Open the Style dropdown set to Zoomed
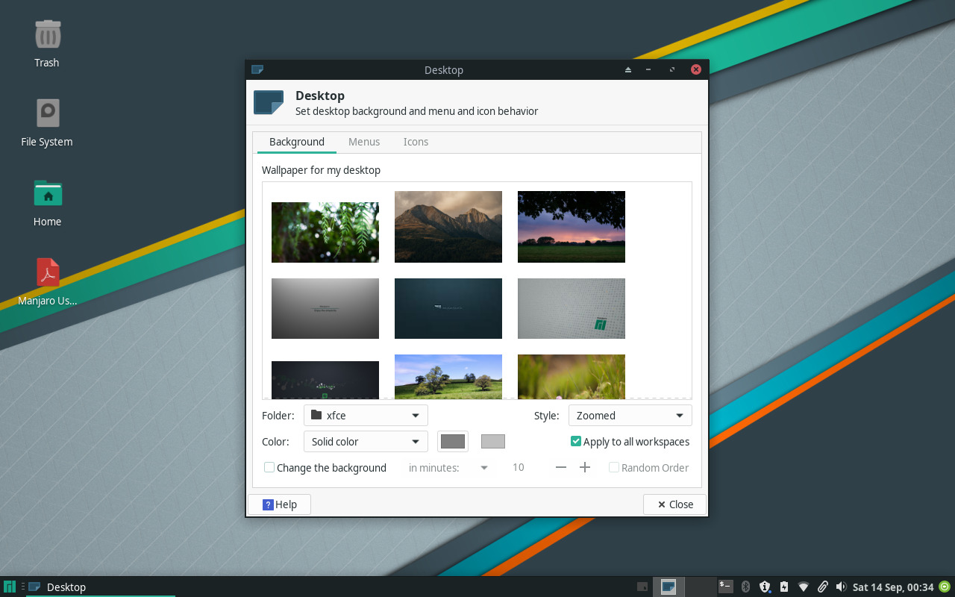Screen dimensions: 955x597 (x=630, y=415)
